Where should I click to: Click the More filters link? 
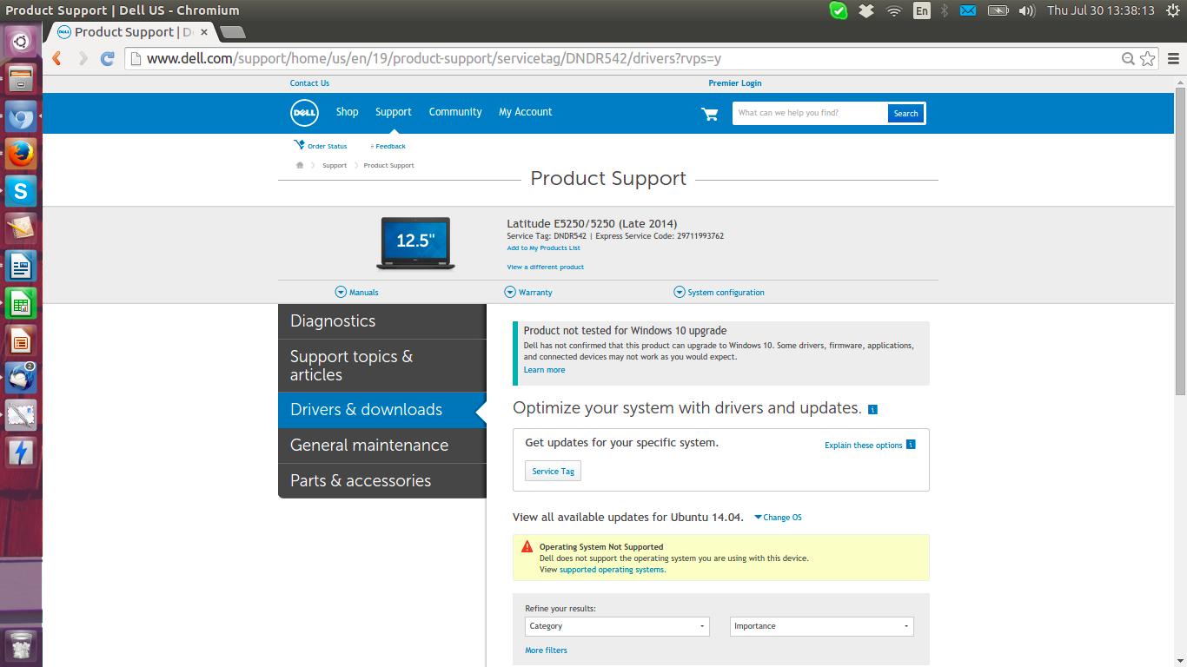[x=546, y=650]
